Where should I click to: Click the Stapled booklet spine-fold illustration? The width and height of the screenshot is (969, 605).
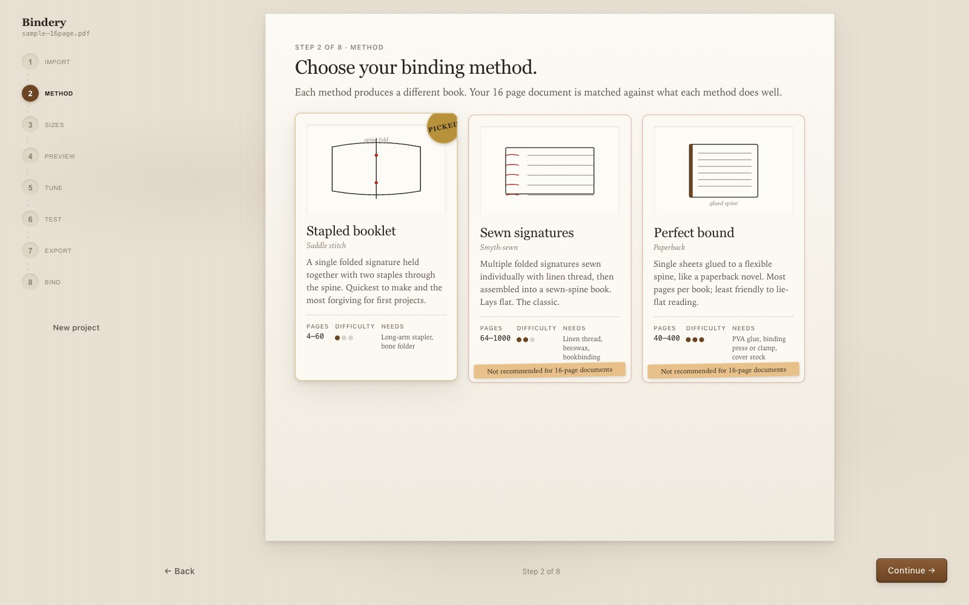[376, 168]
